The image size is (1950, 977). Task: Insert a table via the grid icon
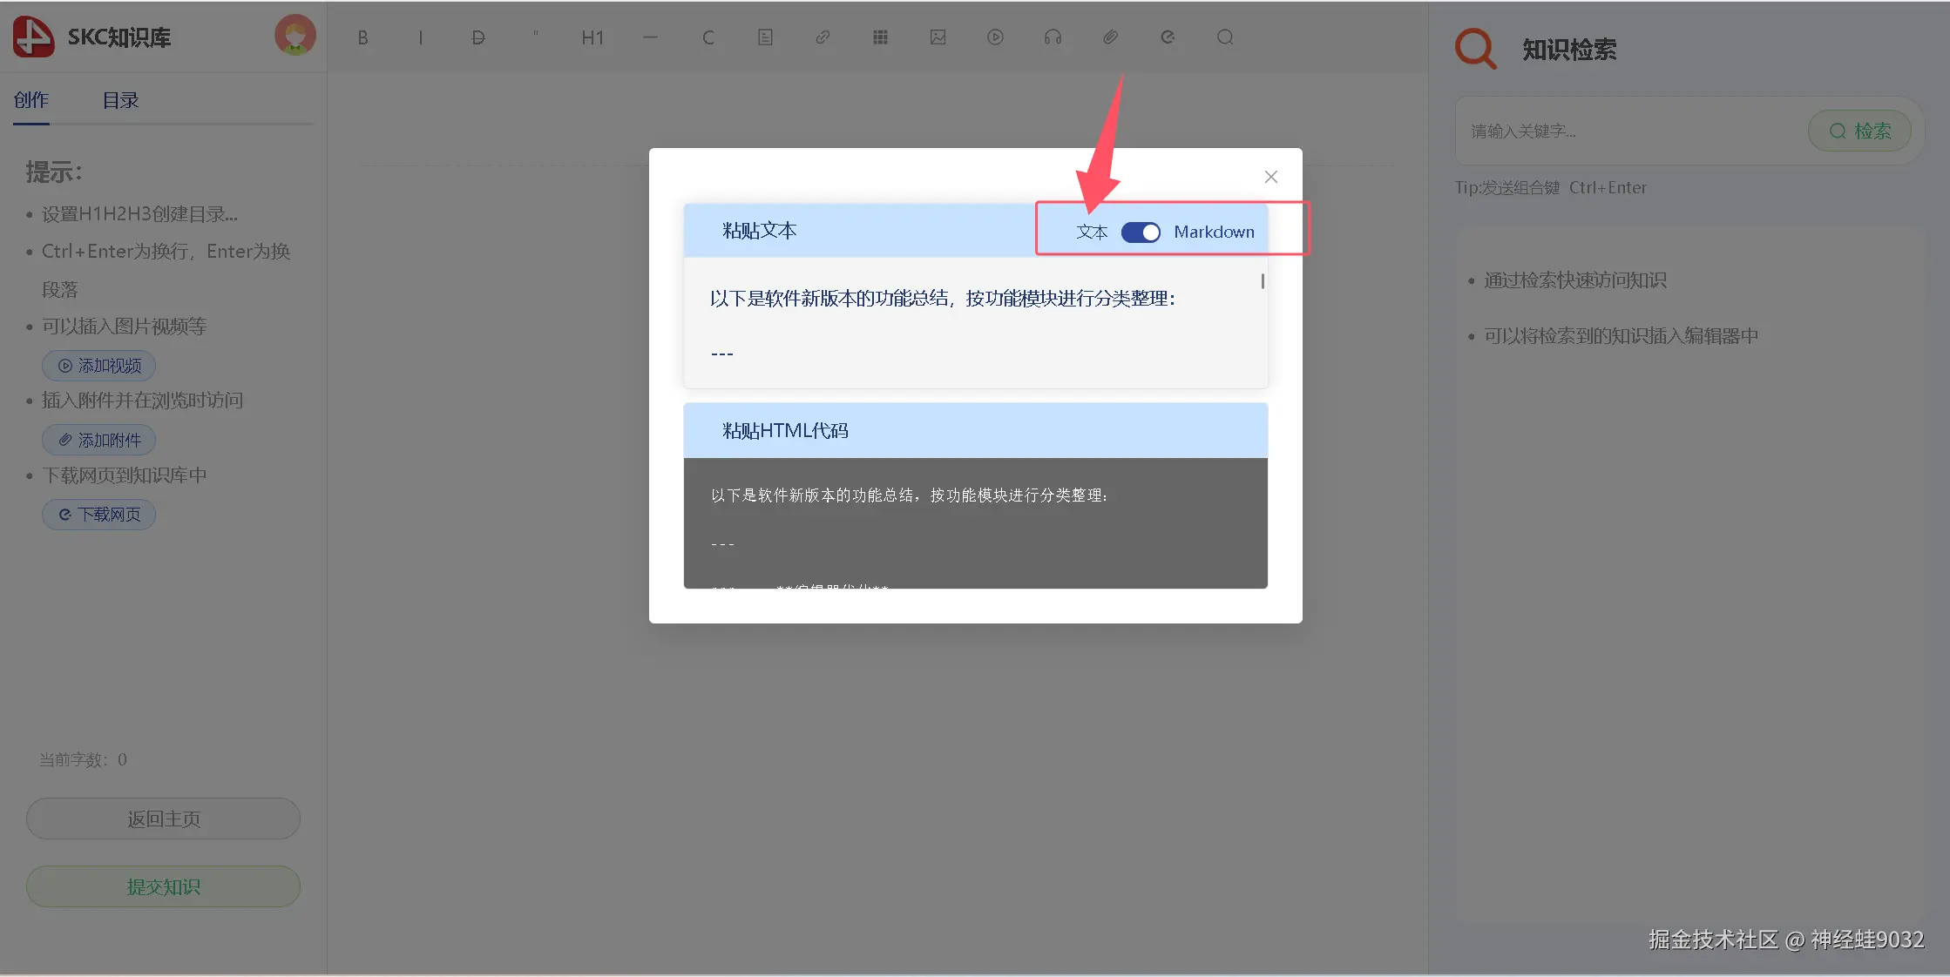(880, 37)
